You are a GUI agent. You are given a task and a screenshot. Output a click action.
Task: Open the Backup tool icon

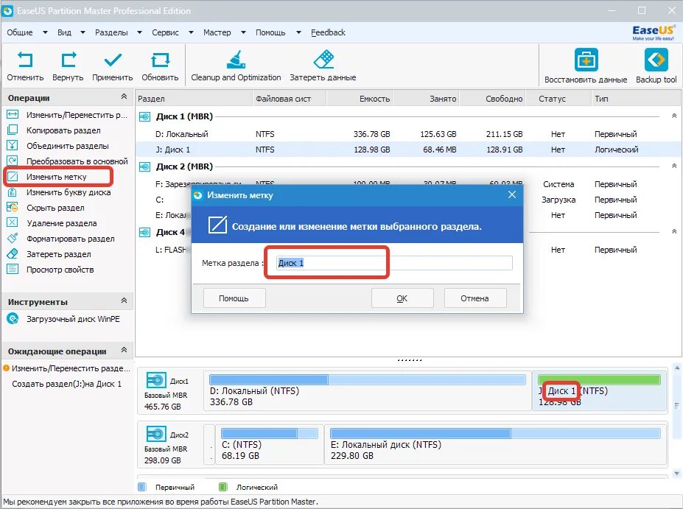coord(656,60)
